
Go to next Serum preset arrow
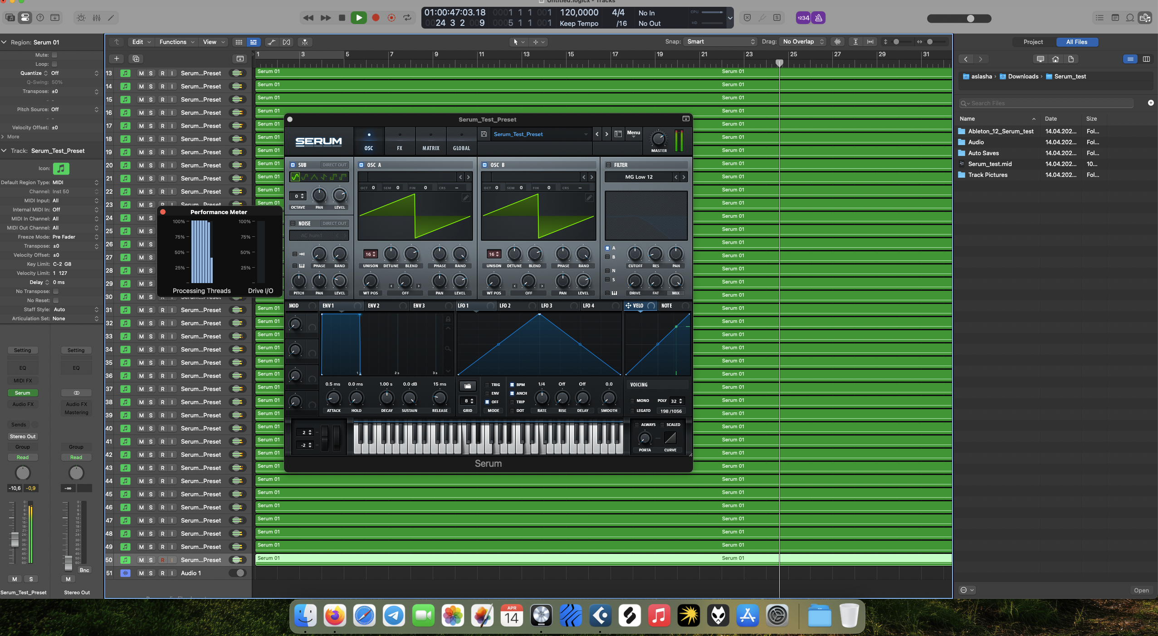tap(606, 134)
